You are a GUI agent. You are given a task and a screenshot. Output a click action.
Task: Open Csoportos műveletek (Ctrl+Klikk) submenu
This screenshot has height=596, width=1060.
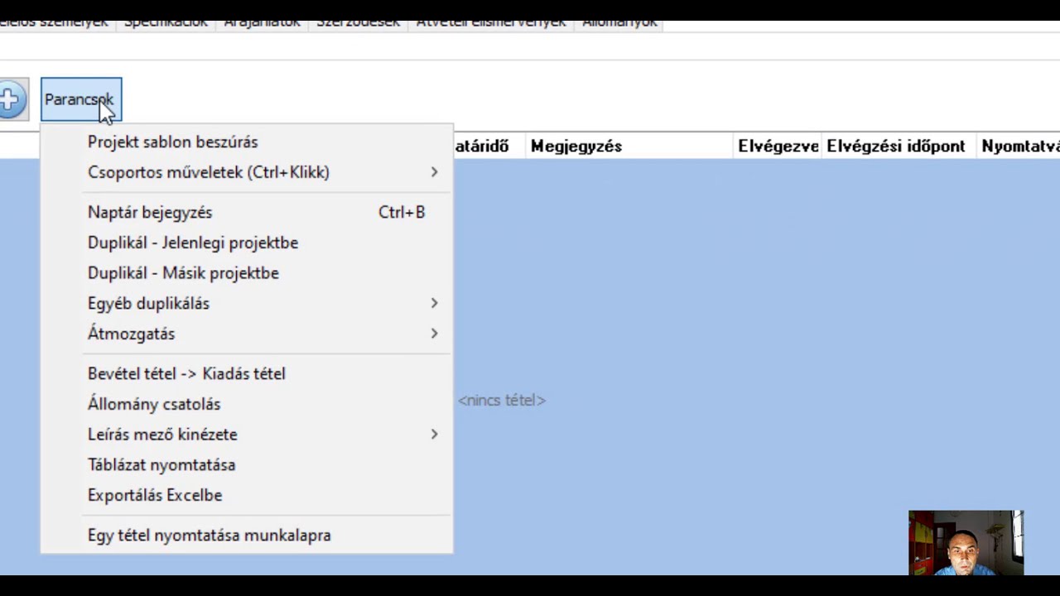pyautogui.click(x=246, y=172)
